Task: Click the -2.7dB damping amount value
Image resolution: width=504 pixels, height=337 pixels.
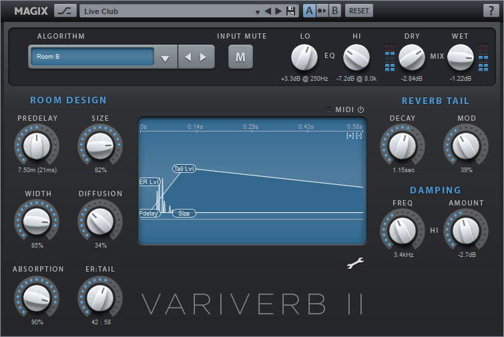Action: [467, 255]
